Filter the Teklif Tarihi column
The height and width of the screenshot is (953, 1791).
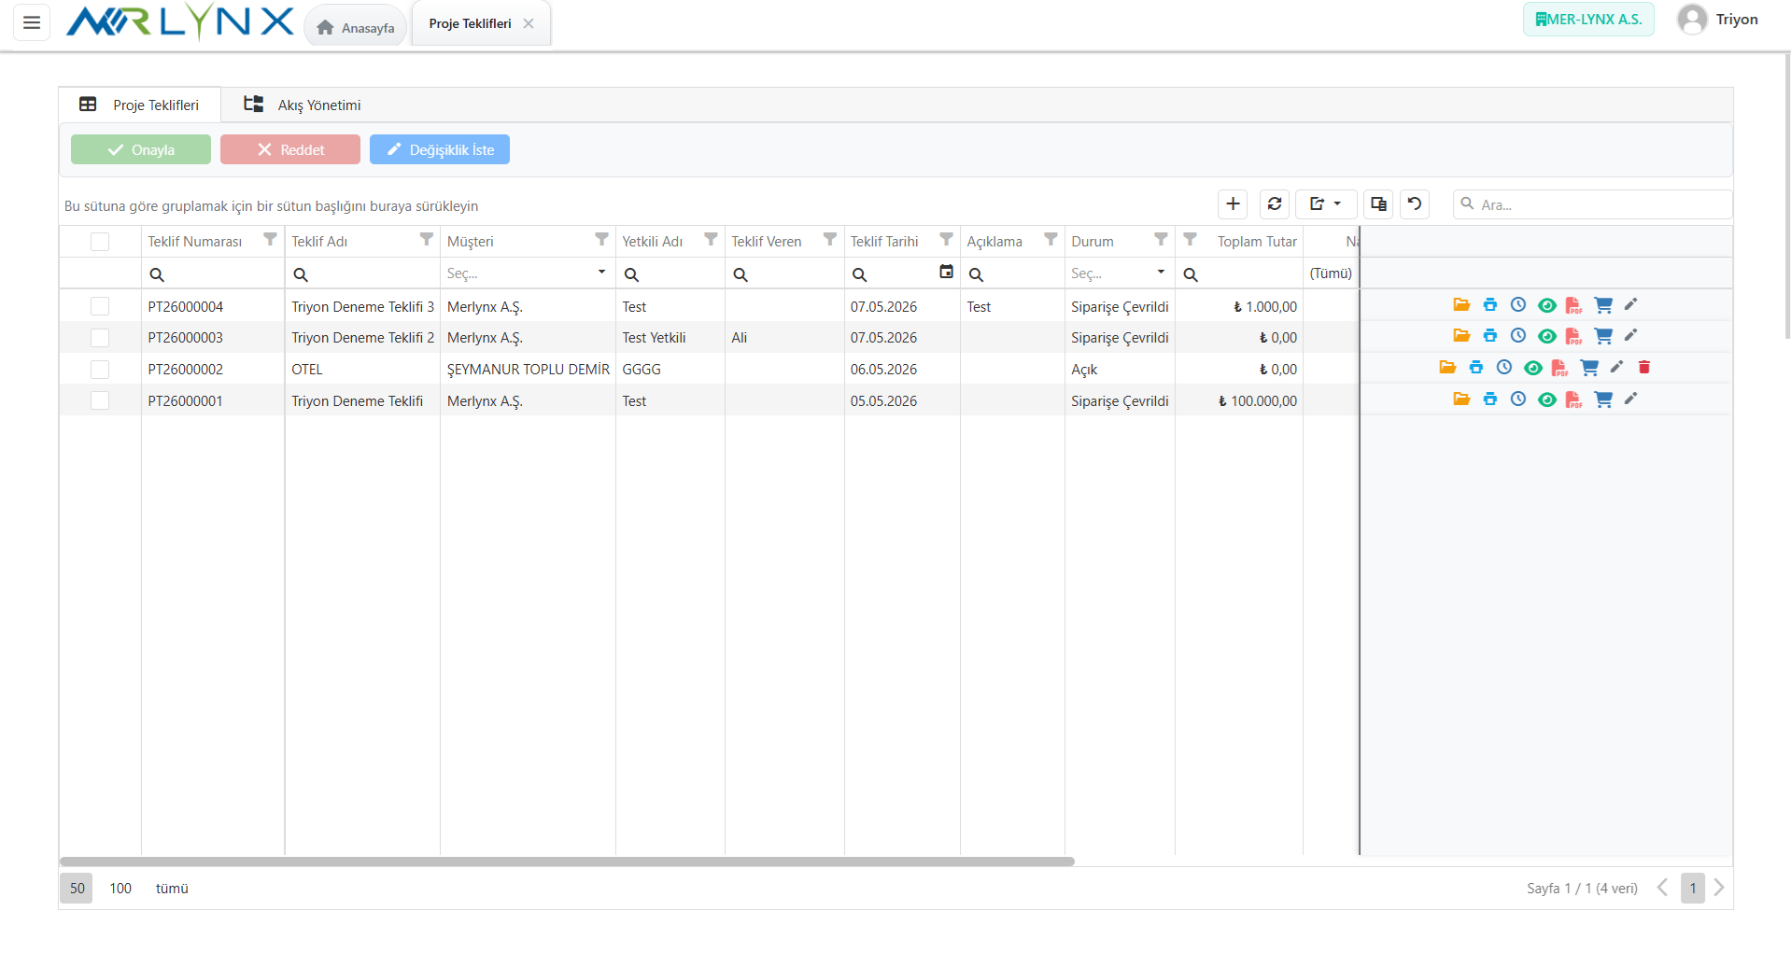pos(946,240)
